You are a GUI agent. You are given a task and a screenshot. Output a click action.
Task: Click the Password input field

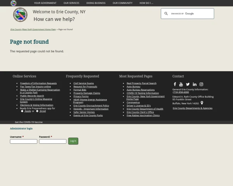click(x=52, y=141)
